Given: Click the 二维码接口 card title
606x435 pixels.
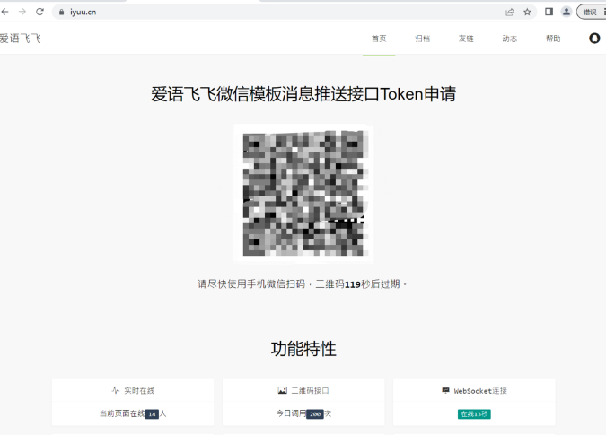Looking at the screenshot, I should click(310, 391).
